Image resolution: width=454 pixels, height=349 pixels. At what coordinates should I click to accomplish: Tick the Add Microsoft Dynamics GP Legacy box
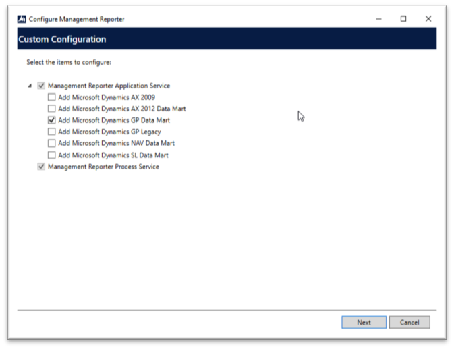click(x=52, y=132)
